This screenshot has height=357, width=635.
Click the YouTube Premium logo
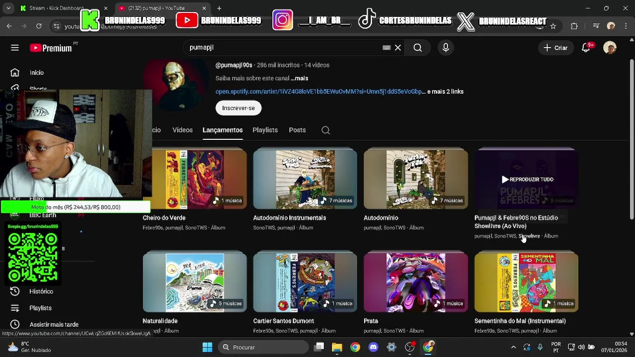[x=51, y=48]
